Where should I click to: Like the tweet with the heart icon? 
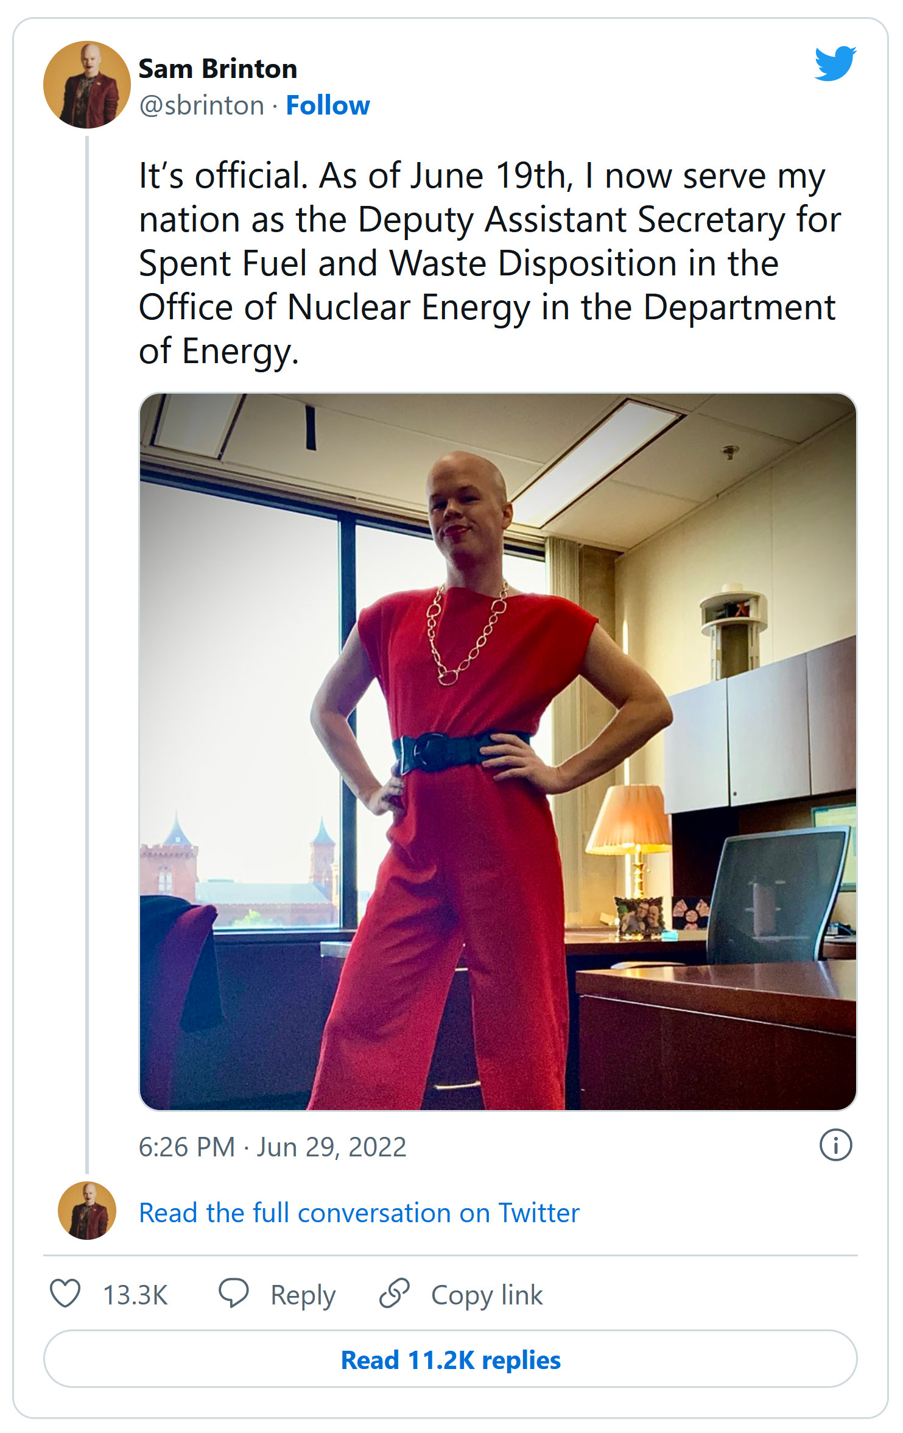point(65,1294)
